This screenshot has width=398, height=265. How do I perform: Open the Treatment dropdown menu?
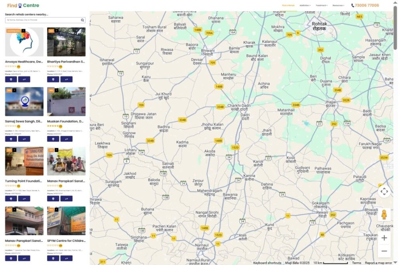pyautogui.click(x=321, y=5)
